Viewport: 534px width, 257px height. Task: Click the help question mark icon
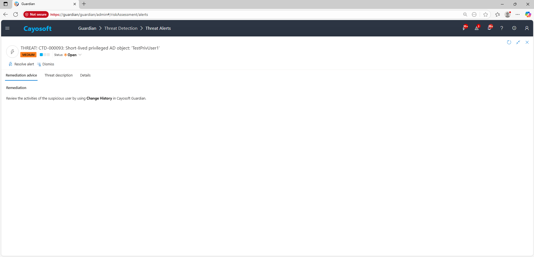[x=502, y=28]
